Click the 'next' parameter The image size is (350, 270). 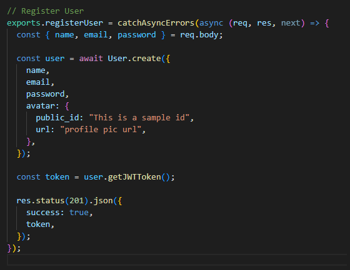coord(291,23)
